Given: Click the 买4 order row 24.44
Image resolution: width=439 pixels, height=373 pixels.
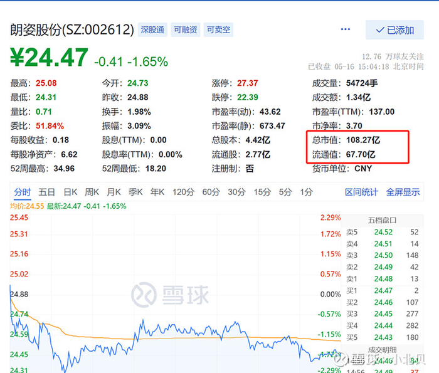Looking at the screenshot, I should 383,326.
